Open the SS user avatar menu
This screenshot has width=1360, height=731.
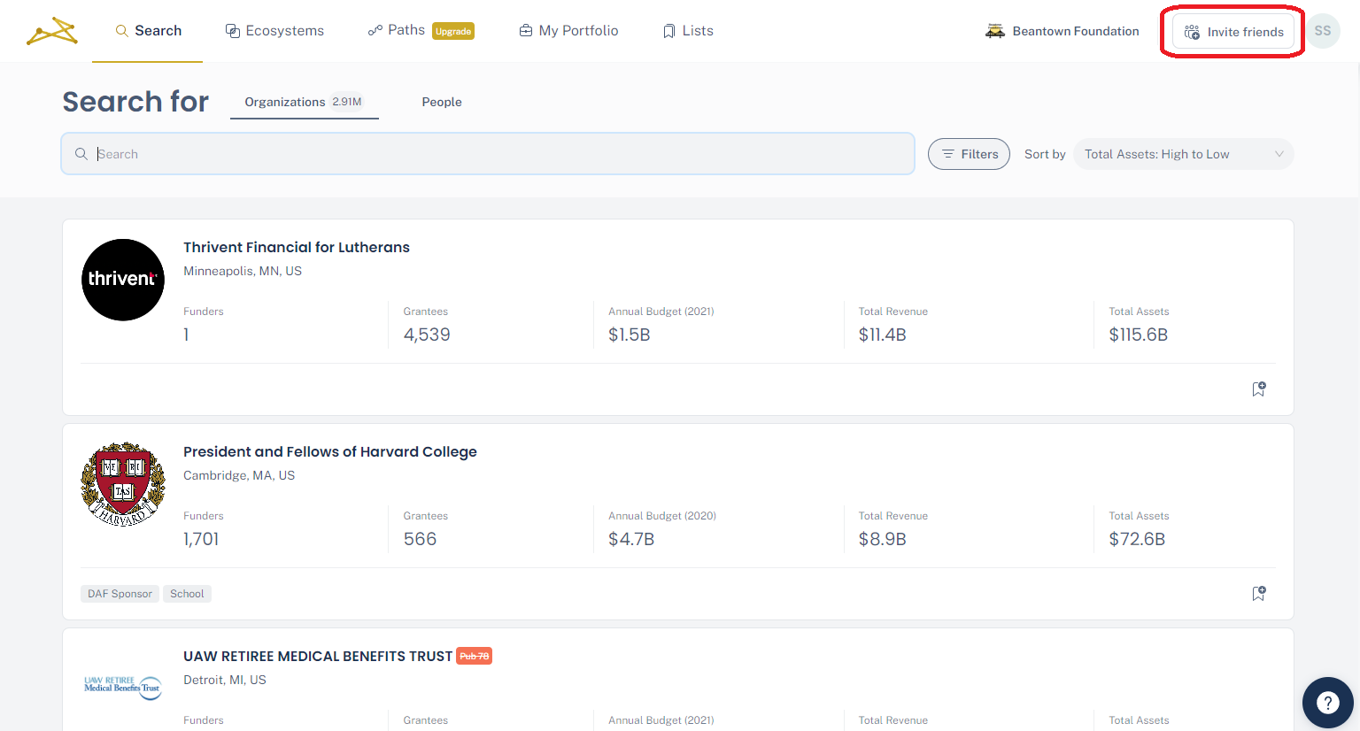(x=1323, y=31)
